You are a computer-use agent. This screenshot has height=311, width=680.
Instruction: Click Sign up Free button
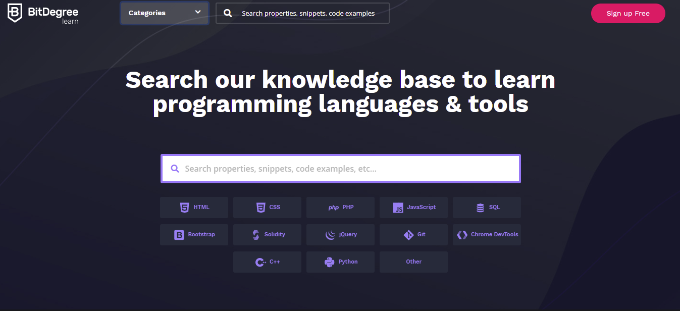(x=628, y=13)
